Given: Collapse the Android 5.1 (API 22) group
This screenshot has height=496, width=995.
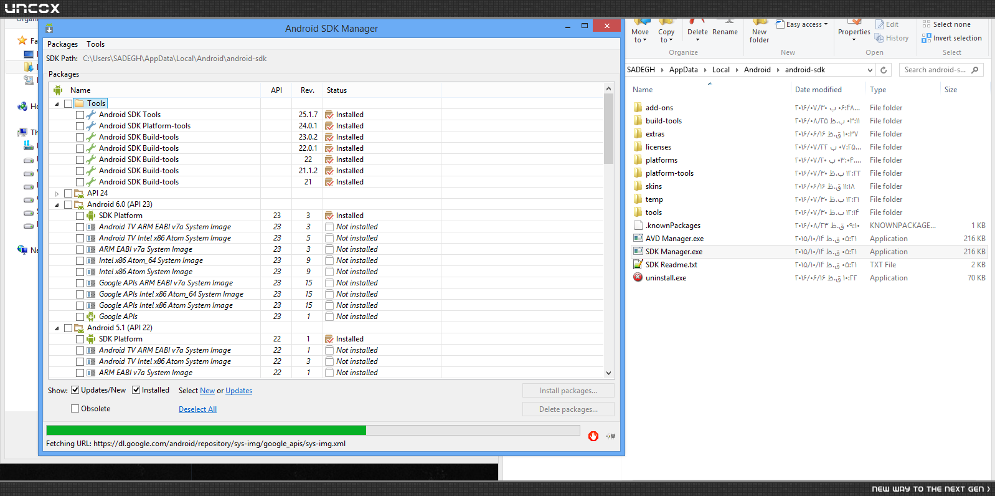Looking at the screenshot, I should [x=57, y=328].
